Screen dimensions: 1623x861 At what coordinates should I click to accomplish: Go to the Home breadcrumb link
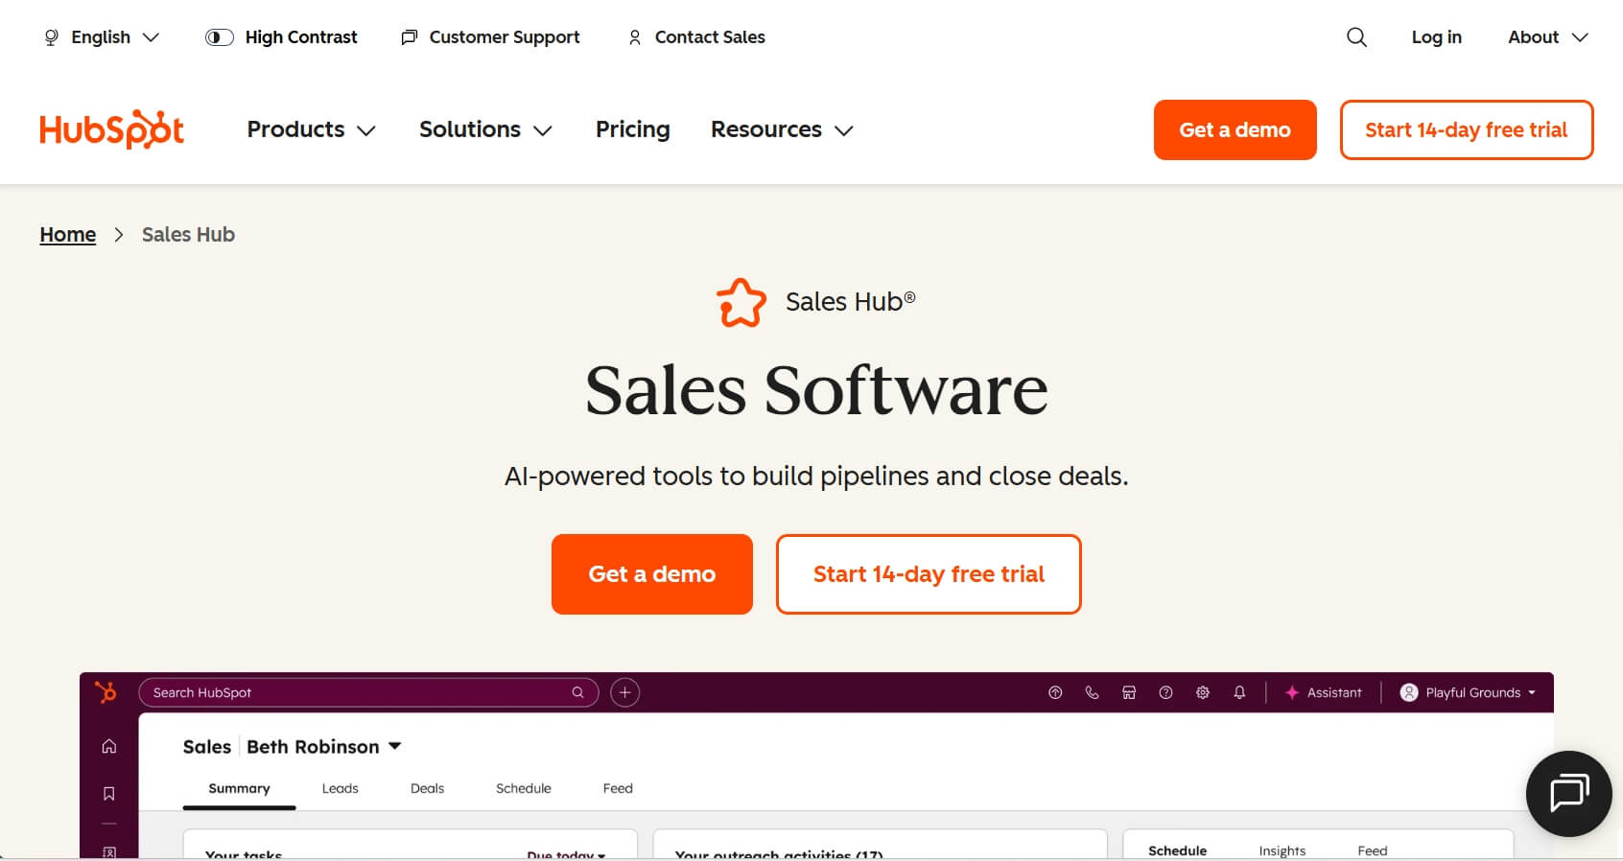(x=68, y=235)
